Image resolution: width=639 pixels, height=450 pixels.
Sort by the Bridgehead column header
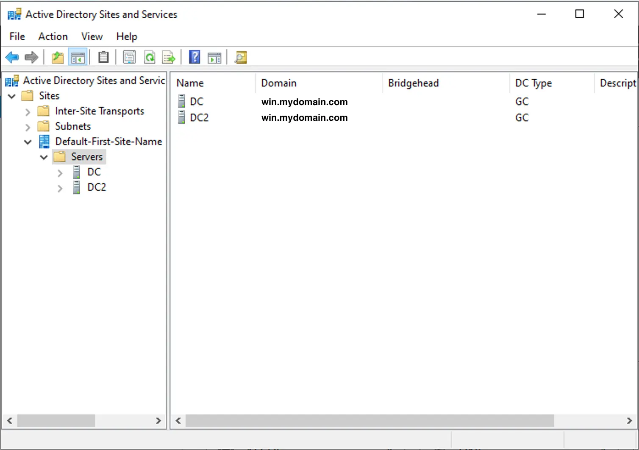tap(446, 83)
